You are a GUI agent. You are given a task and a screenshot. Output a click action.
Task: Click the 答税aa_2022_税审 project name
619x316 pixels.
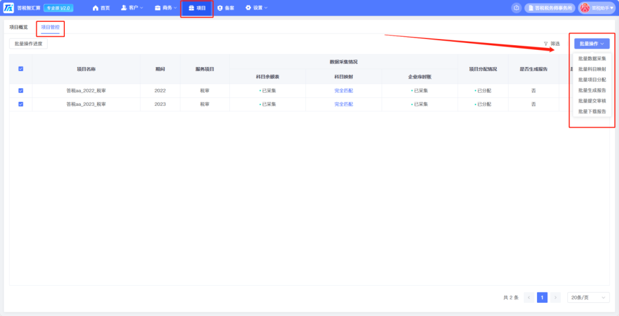(x=86, y=91)
